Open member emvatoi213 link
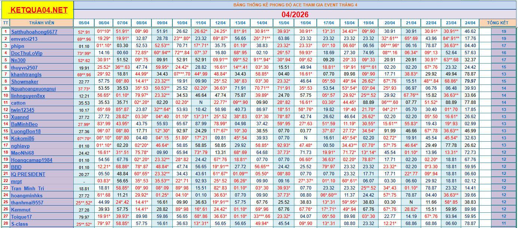The height and width of the screenshot is (228, 518). click(24, 39)
